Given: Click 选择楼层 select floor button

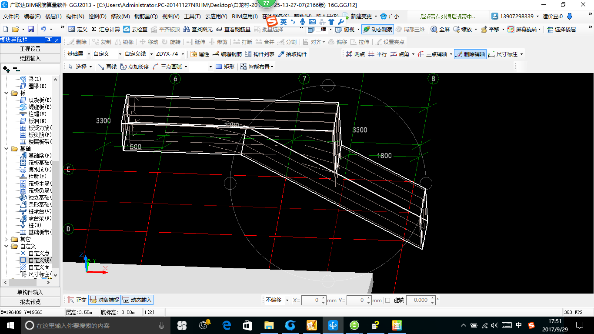Looking at the screenshot, I should [561, 29].
